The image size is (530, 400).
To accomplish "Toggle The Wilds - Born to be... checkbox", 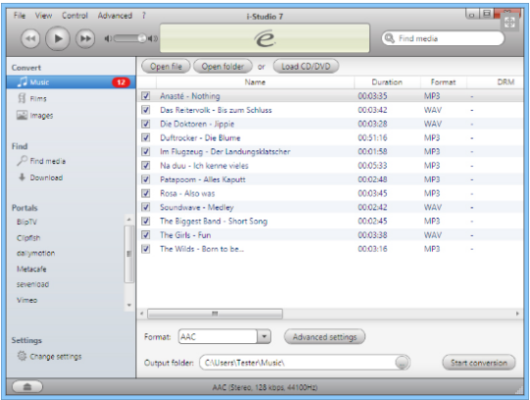I will (x=145, y=249).
